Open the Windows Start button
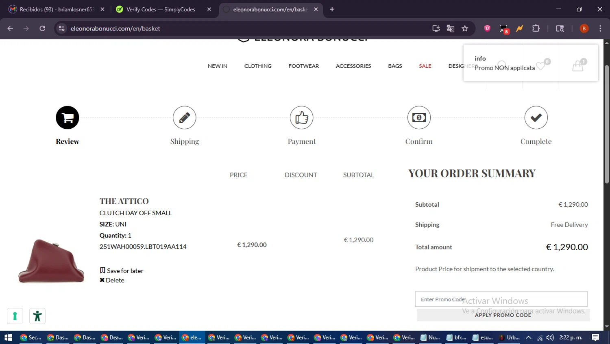The height and width of the screenshot is (344, 610). pos(8,338)
